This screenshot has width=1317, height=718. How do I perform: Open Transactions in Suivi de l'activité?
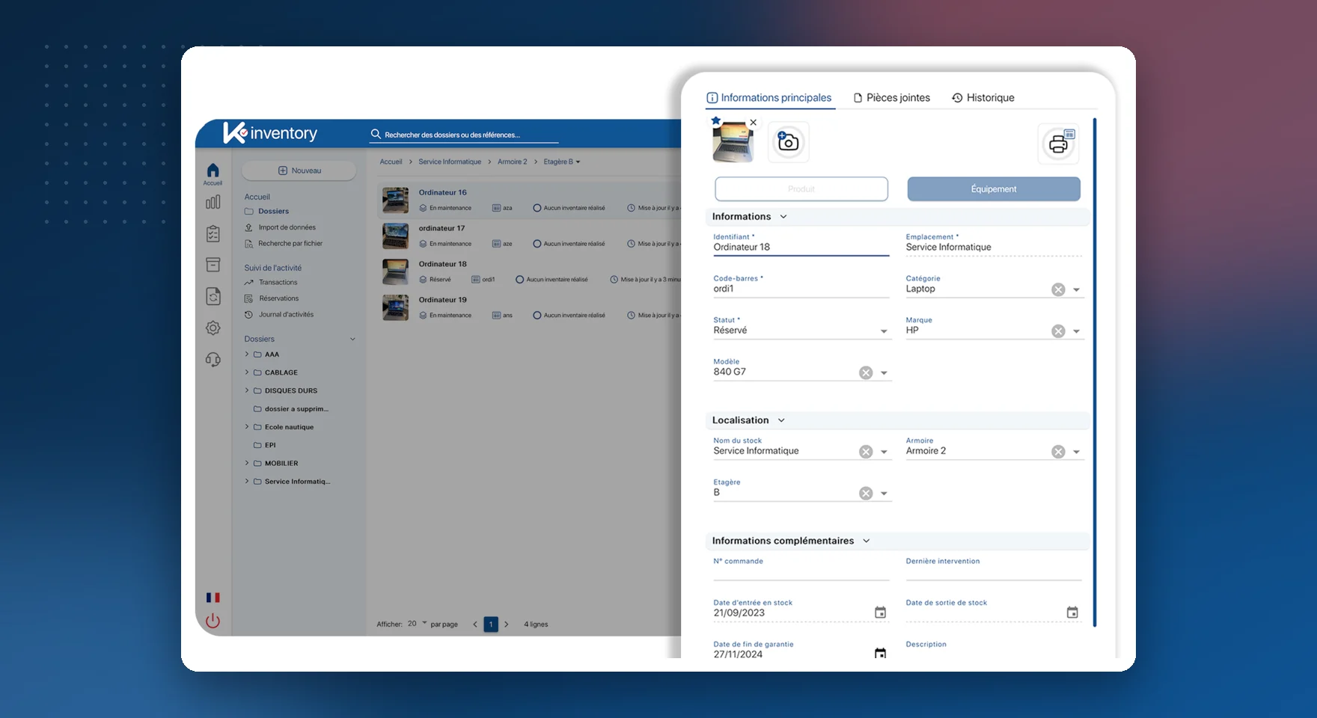(x=271, y=283)
